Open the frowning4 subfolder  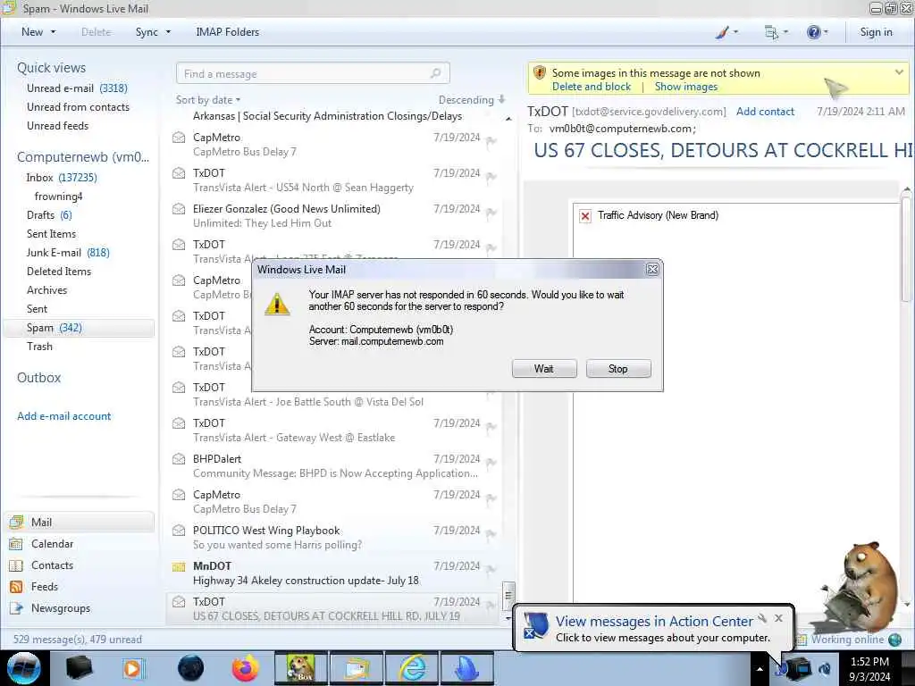(58, 196)
